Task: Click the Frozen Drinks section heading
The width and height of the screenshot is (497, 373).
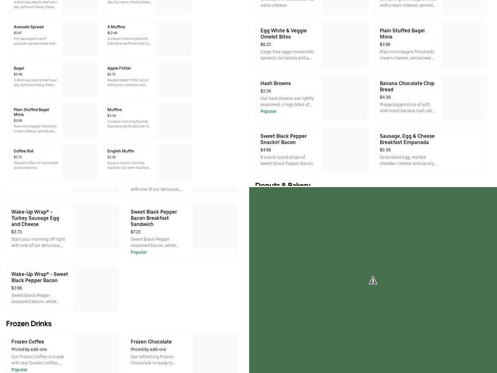Action: (x=29, y=324)
